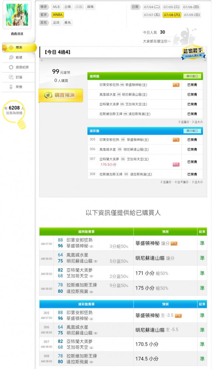Open the 戰績 sidebar item

pyautogui.click(x=18, y=58)
